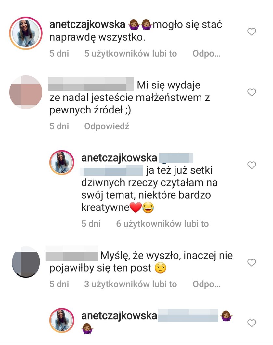Like the 'Myślę, że wyszło' comment

[x=252, y=262]
